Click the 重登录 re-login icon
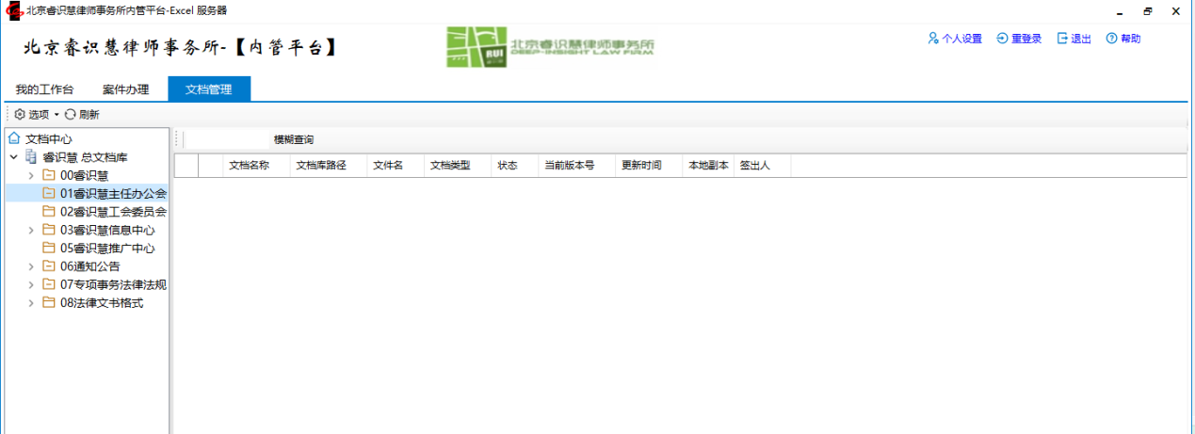This screenshot has height=434, width=1195. [x=1002, y=39]
